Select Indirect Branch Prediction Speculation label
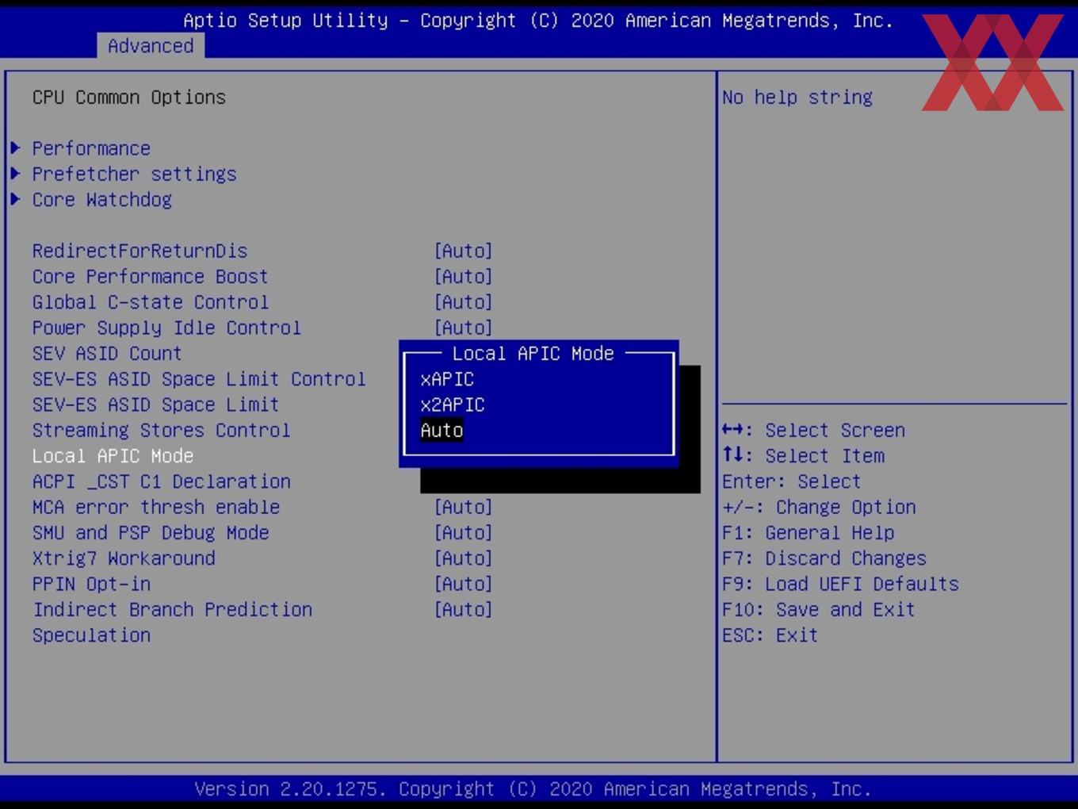 pyautogui.click(x=172, y=622)
